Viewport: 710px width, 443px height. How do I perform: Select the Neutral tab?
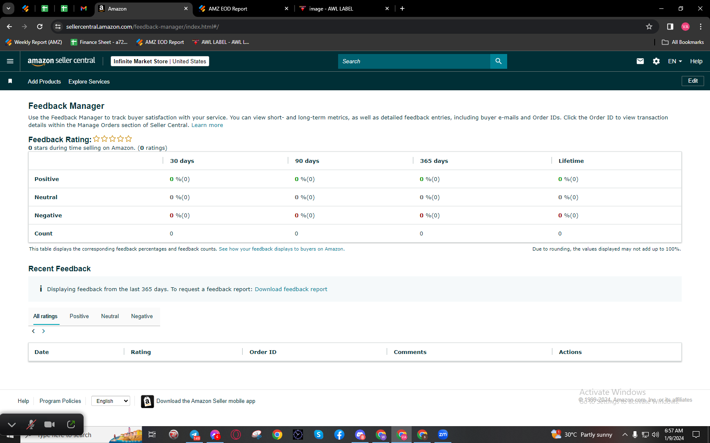(110, 316)
